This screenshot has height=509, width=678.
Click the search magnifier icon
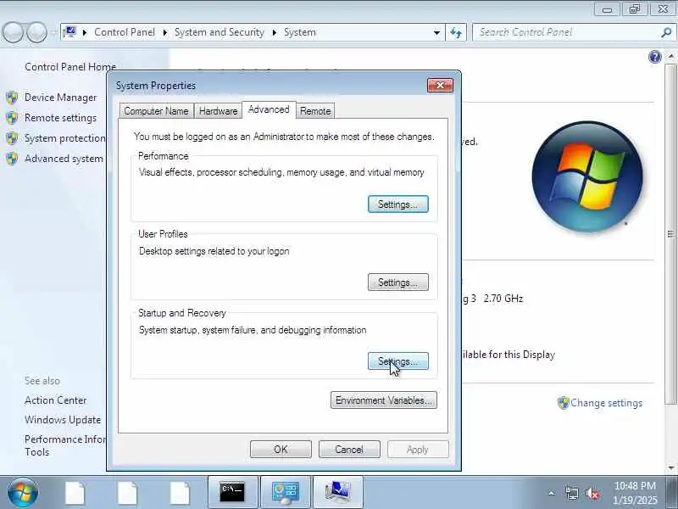coord(666,32)
